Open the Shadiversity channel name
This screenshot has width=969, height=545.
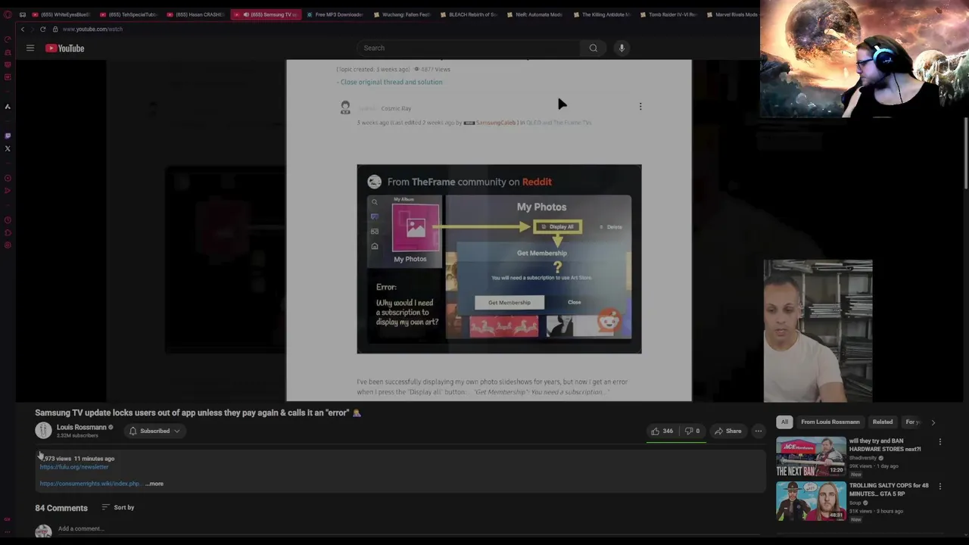pos(862,458)
